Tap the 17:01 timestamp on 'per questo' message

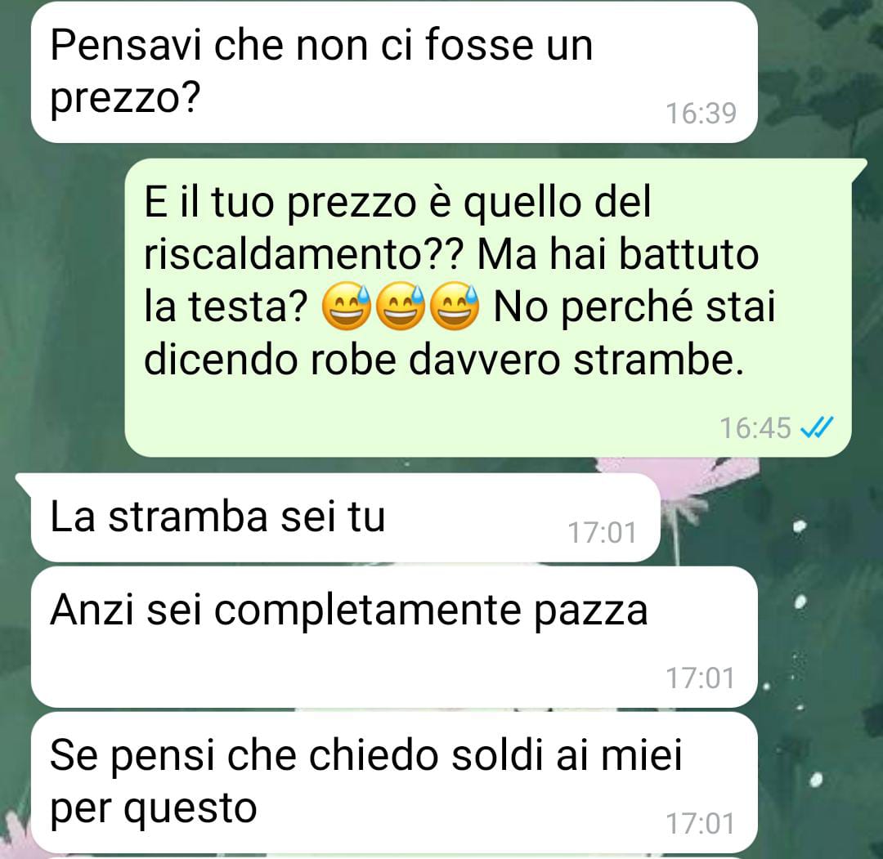pyautogui.click(x=701, y=824)
